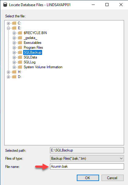Select System Volume Information tree item
This screenshot has height=185, width=128.
[x=43, y=67]
